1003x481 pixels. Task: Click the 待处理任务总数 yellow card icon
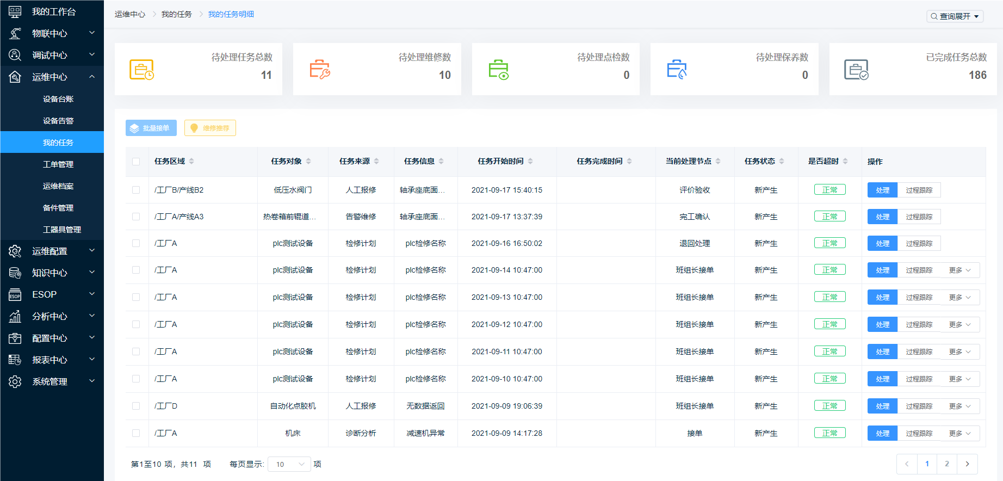coord(141,70)
